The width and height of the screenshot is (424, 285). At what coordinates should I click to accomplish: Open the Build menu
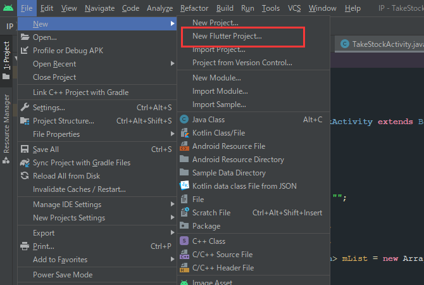click(225, 8)
